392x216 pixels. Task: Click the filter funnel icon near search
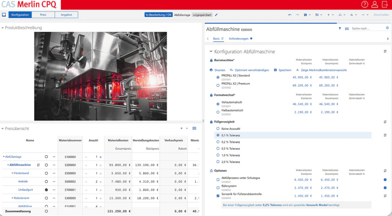[x=340, y=29]
